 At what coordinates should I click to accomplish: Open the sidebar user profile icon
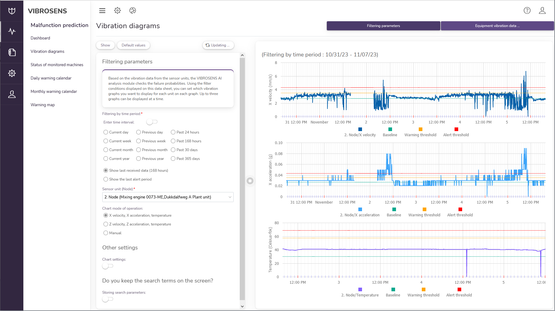point(12,94)
